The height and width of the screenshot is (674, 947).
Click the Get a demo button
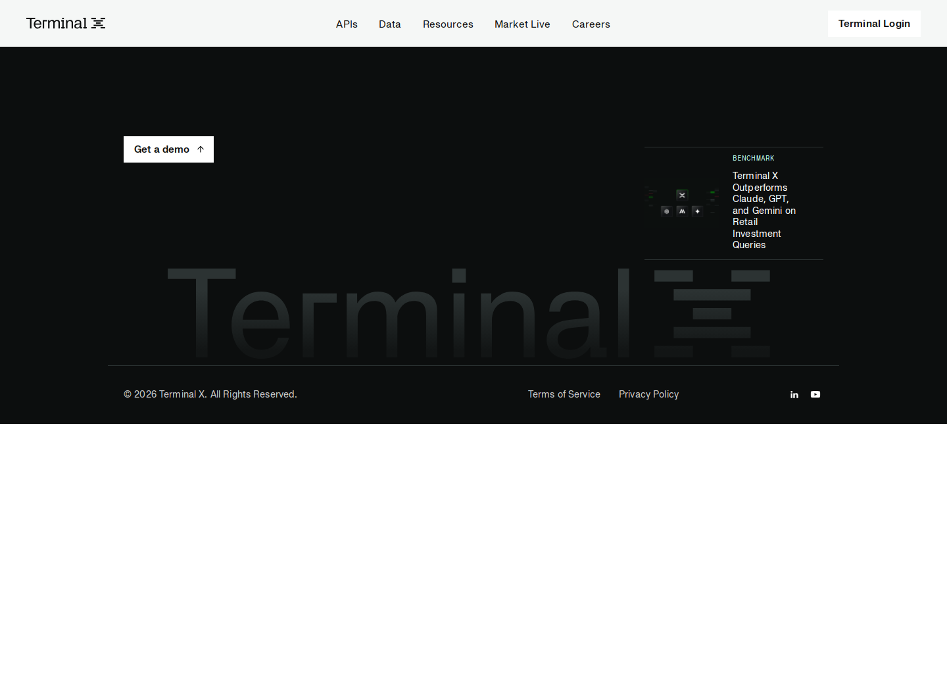(x=168, y=149)
